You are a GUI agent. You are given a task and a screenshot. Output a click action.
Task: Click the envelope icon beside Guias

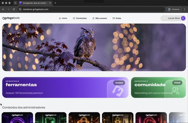pyautogui.click(x=114, y=18)
